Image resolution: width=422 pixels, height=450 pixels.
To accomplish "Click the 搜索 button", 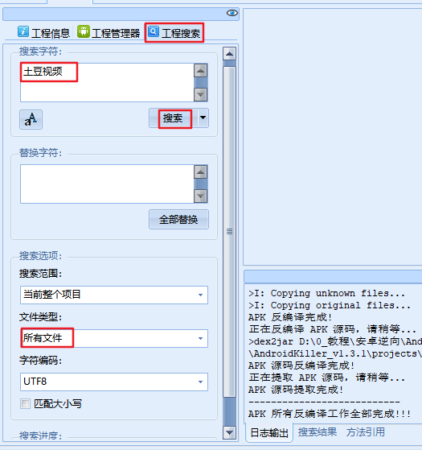I will click(x=174, y=118).
